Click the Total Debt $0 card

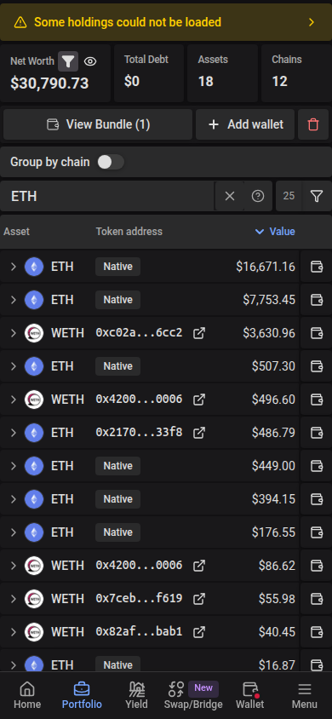[149, 73]
